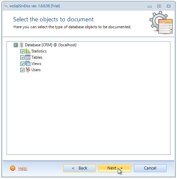Click the database server icon beside CRM
This screenshot has height=179, width=177.
(x=21, y=45)
